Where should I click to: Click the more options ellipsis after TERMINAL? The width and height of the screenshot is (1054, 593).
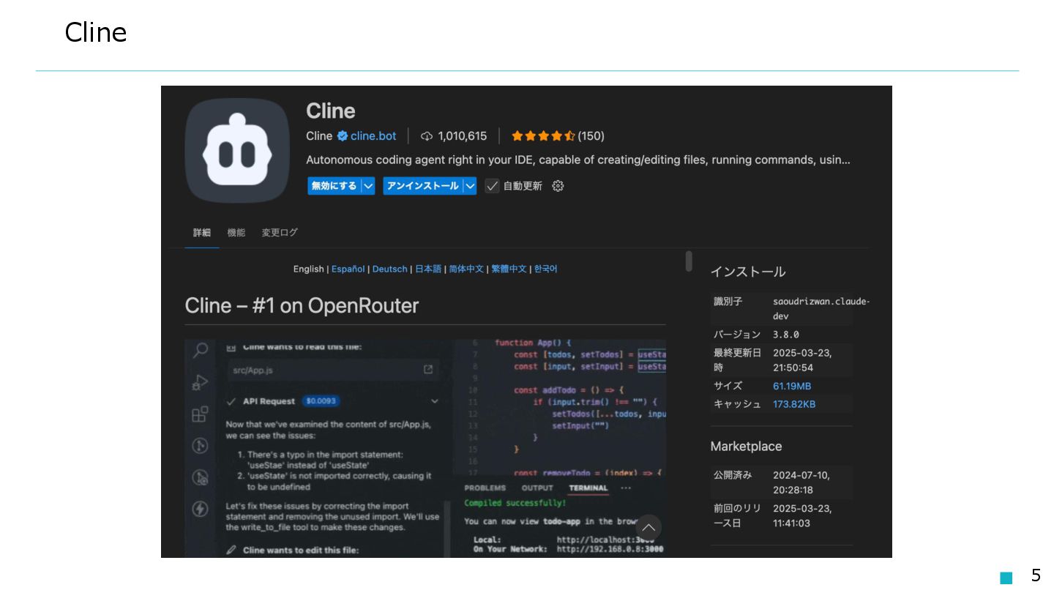tap(626, 488)
